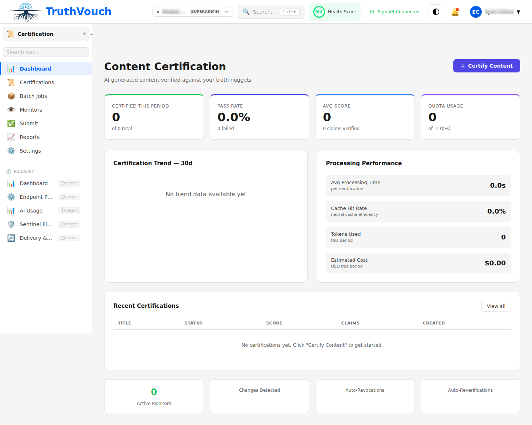532x425 pixels.
Task: Open Batch Jobs from the sidebar
Action: click(x=33, y=96)
